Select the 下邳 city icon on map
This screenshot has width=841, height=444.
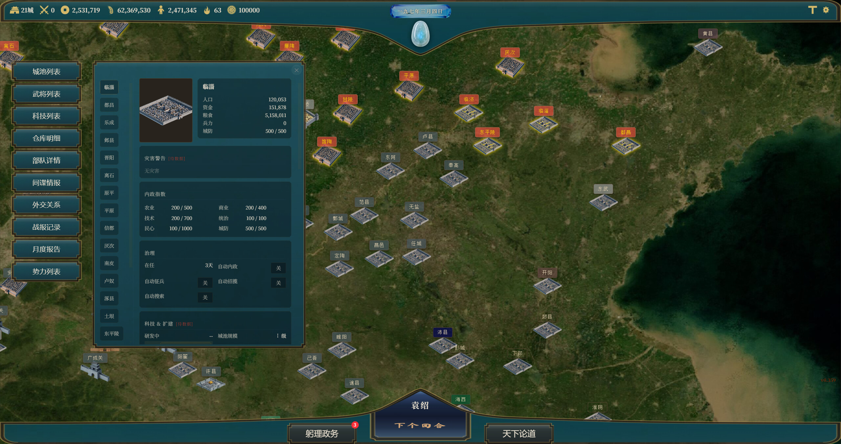point(517,367)
